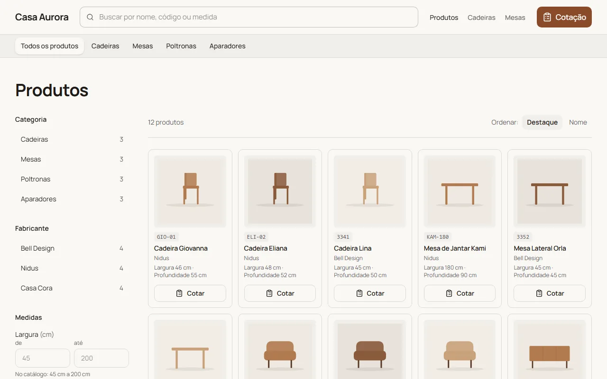Click clipboard icon on Cadeira Giovanna's Cotar button

tap(179, 293)
